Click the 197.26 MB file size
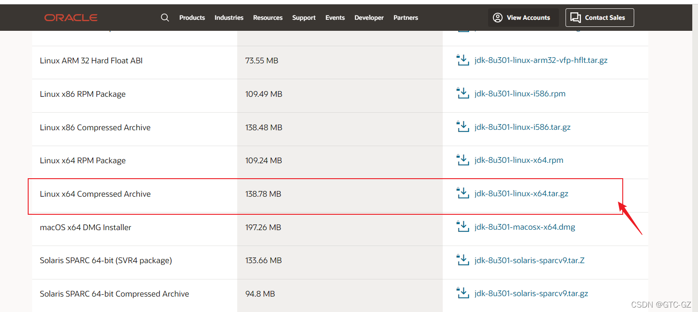This screenshot has width=698, height=312. [x=263, y=228]
